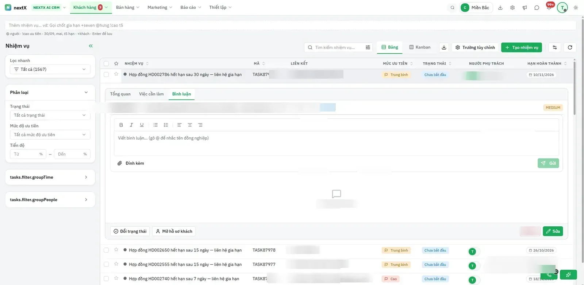Image resolution: width=584 pixels, height=285 pixels.
Task: Expand tasks.filter.groupPeople section
Action: pos(50,200)
